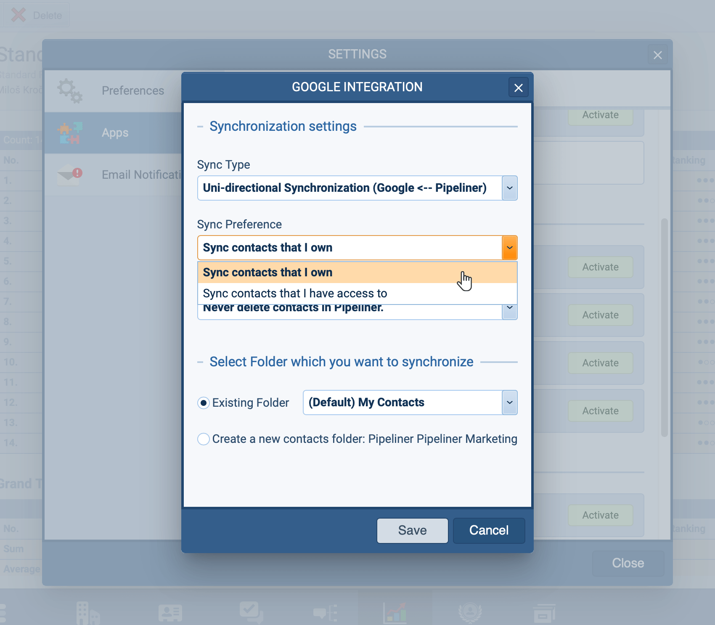The width and height of the screenshot is (715, 625).
Task: Activate the topmost app in the list
Action: click(x=600, y=115)
